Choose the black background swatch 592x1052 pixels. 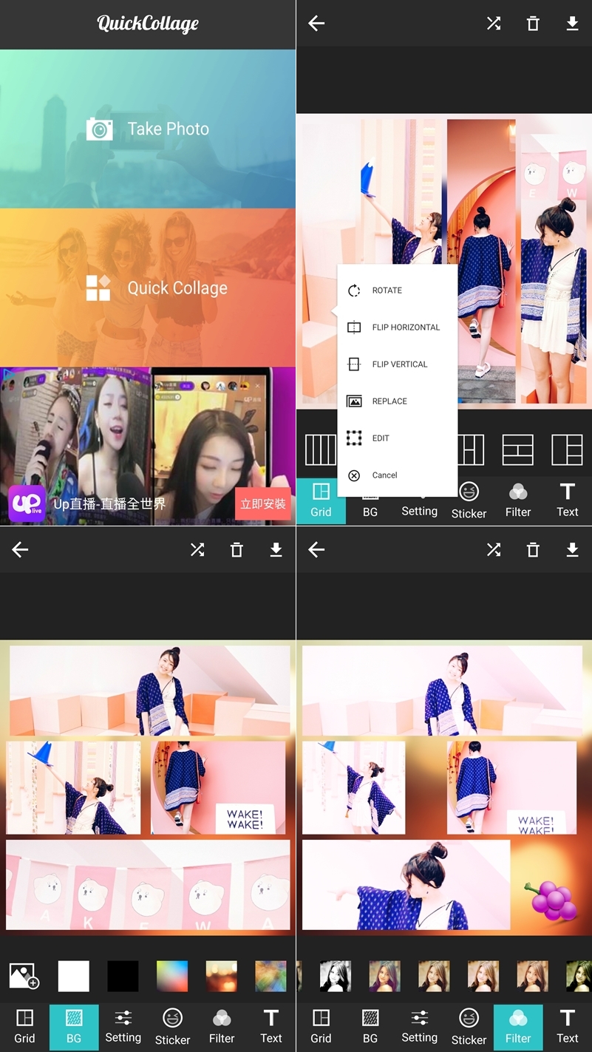click(123, 976)
